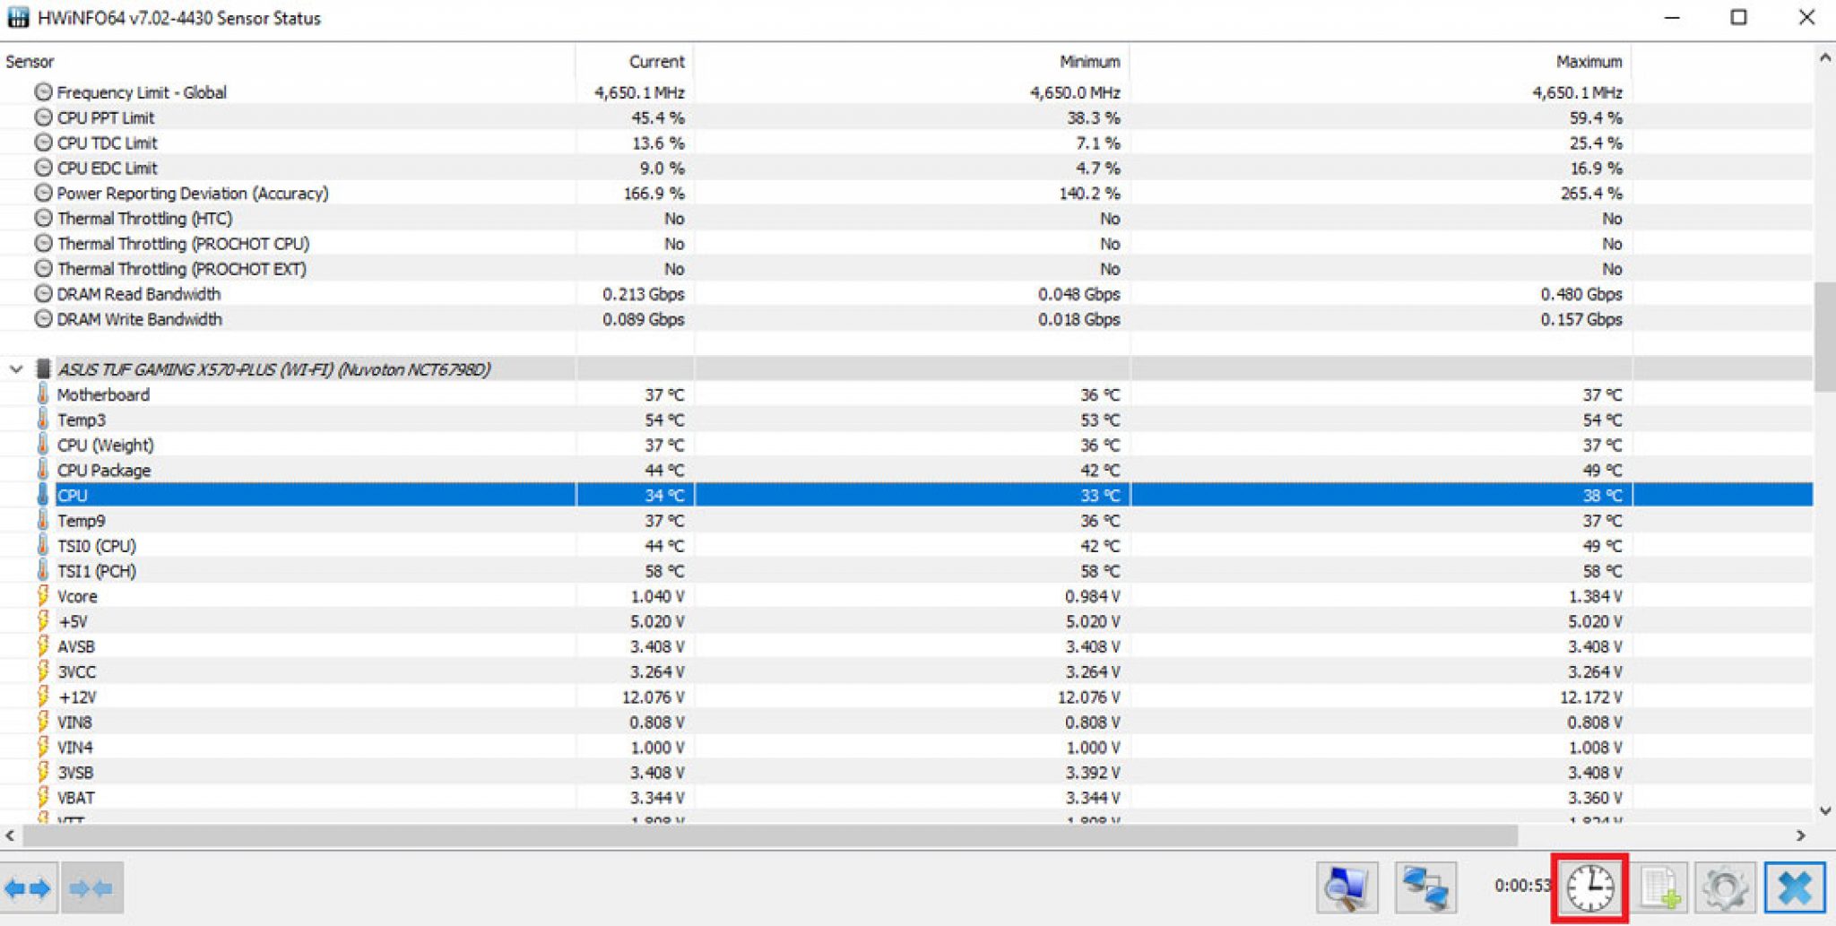Maximize the HWiNFO64 window
Viewport: 1836px width, 926px height.
1738,17
